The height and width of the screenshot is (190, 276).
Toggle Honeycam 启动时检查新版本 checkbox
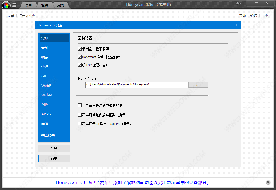pos(80,57)
